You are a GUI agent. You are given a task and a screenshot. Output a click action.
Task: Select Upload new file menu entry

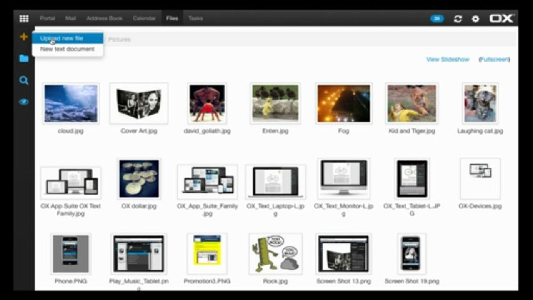pos(68,38)
